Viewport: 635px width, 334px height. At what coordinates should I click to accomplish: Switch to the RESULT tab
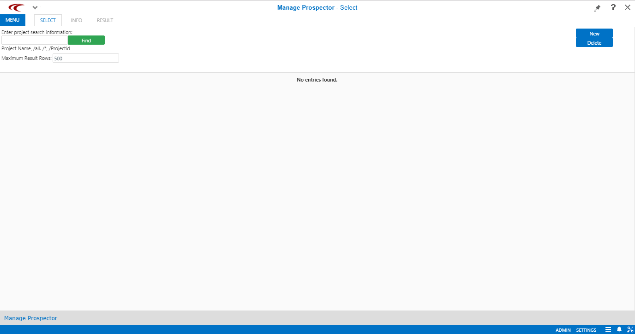pyautogui.click(x=104, y=20)
